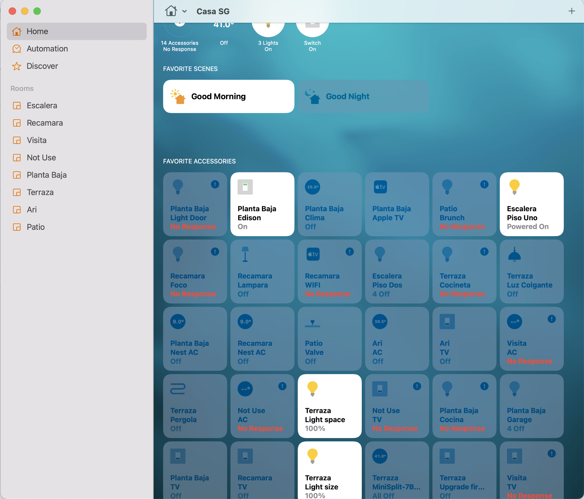The height and width of the screenshot is (499, 584).
Task: Turn on Planta Baja TV tile
Action: (195, 470)
